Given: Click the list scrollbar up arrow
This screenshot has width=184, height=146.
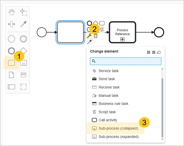Looking at the screenshot, I should [162, 69].
